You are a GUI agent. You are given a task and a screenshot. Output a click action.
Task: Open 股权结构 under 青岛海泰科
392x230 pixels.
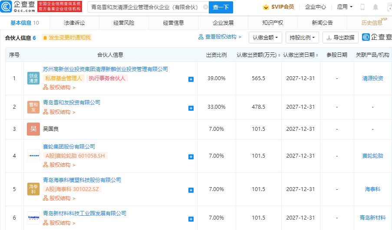tap(59, 198)
